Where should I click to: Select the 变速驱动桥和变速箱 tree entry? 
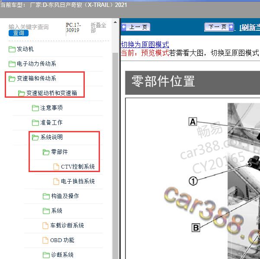click(x=51, y=93)
